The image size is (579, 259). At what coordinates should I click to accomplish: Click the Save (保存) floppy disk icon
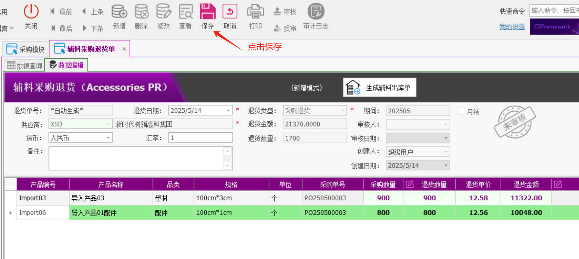(x=207, y=12)
